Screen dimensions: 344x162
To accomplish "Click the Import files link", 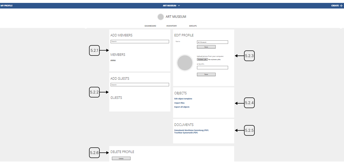I will tap(179, 103).
